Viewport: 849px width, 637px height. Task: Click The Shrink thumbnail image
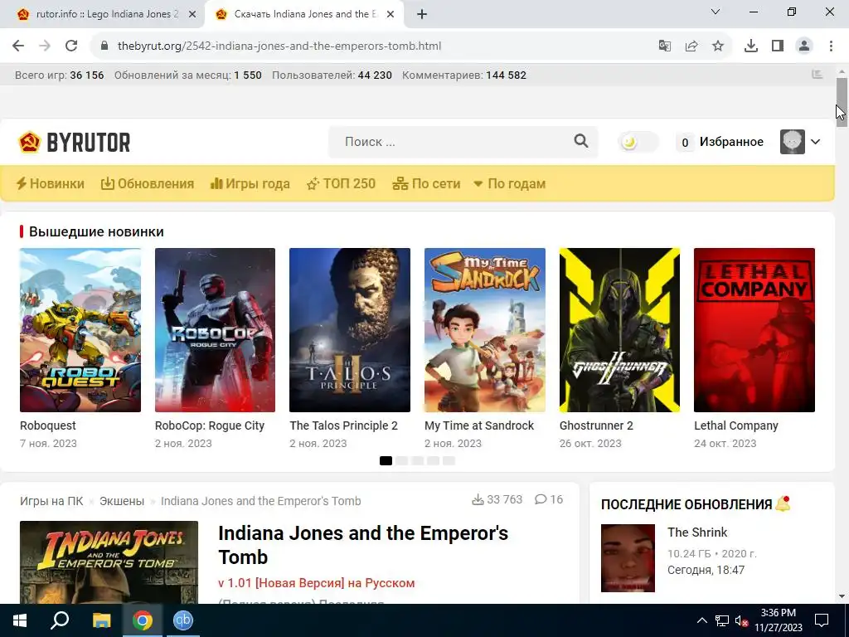coord(628,558)
